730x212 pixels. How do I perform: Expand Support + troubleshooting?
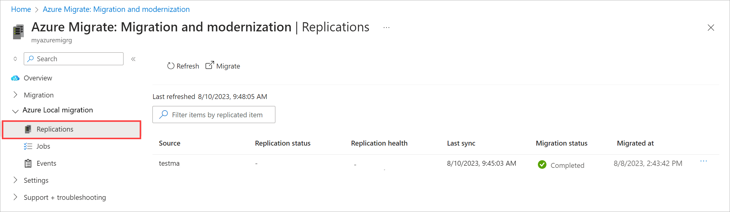(15, 197)
